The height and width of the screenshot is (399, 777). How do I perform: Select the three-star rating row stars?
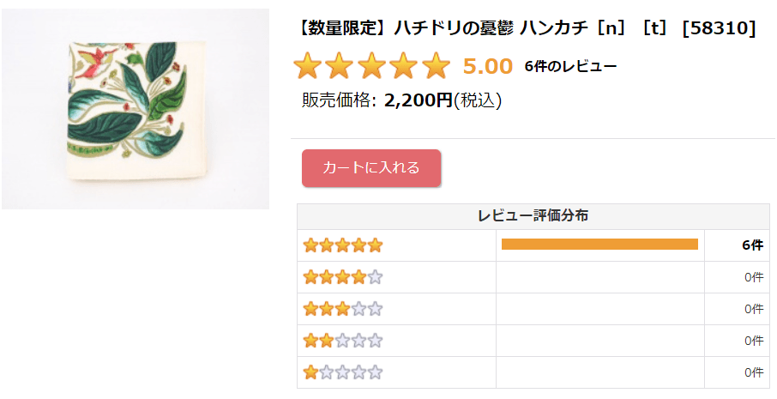343,309
